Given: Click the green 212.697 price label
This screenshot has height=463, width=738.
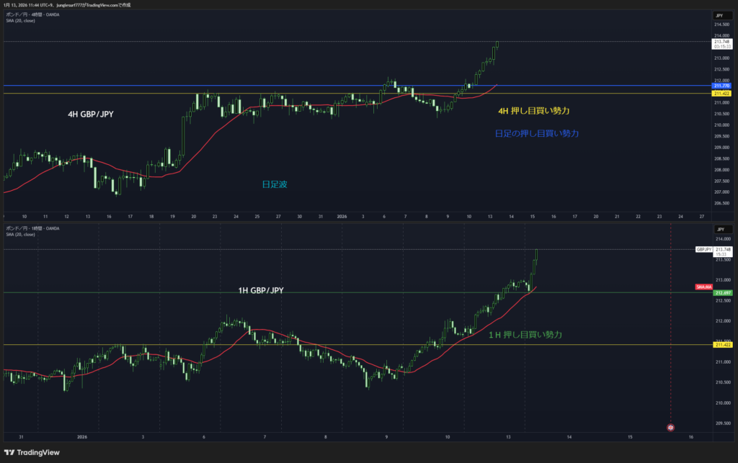Looking at the screenshot, I should [721, 293].
